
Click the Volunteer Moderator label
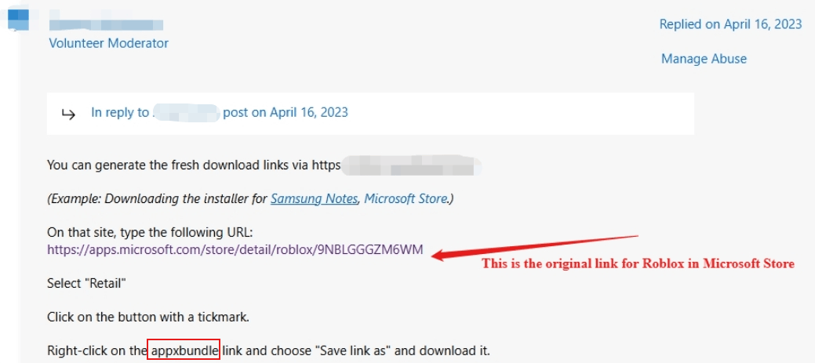click(x=108, y=43)
